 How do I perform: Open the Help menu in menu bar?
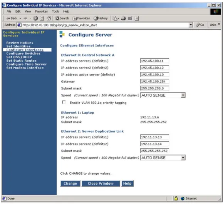point(66,12)
